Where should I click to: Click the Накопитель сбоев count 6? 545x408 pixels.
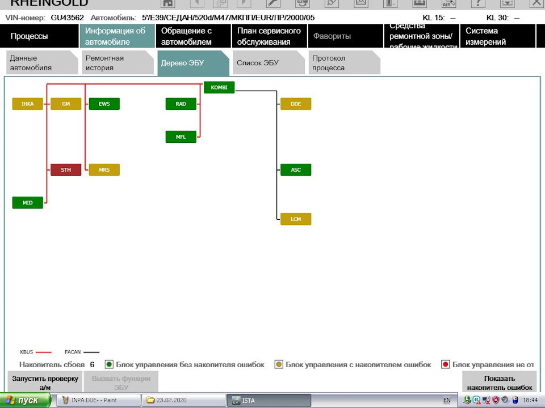click(x=92, y=364)
